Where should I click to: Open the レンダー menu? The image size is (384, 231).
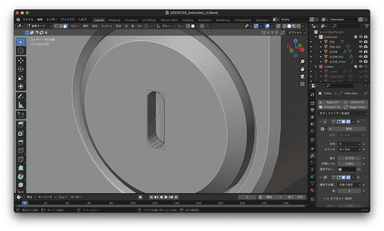pos(52,19)
